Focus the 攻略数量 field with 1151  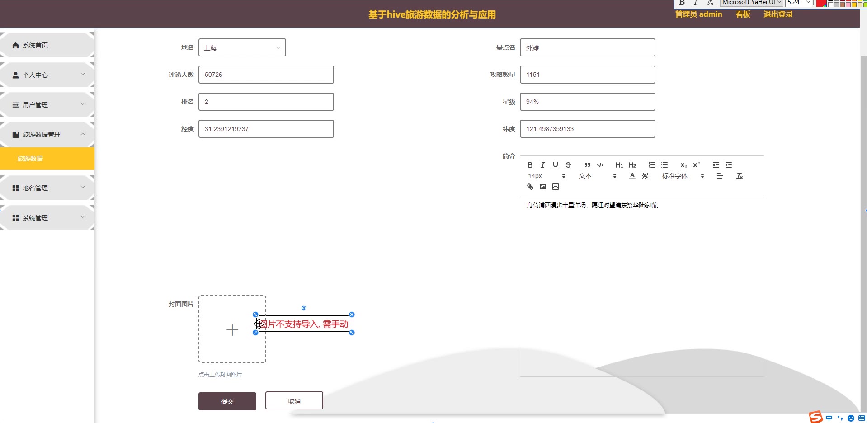click(588, 75)
